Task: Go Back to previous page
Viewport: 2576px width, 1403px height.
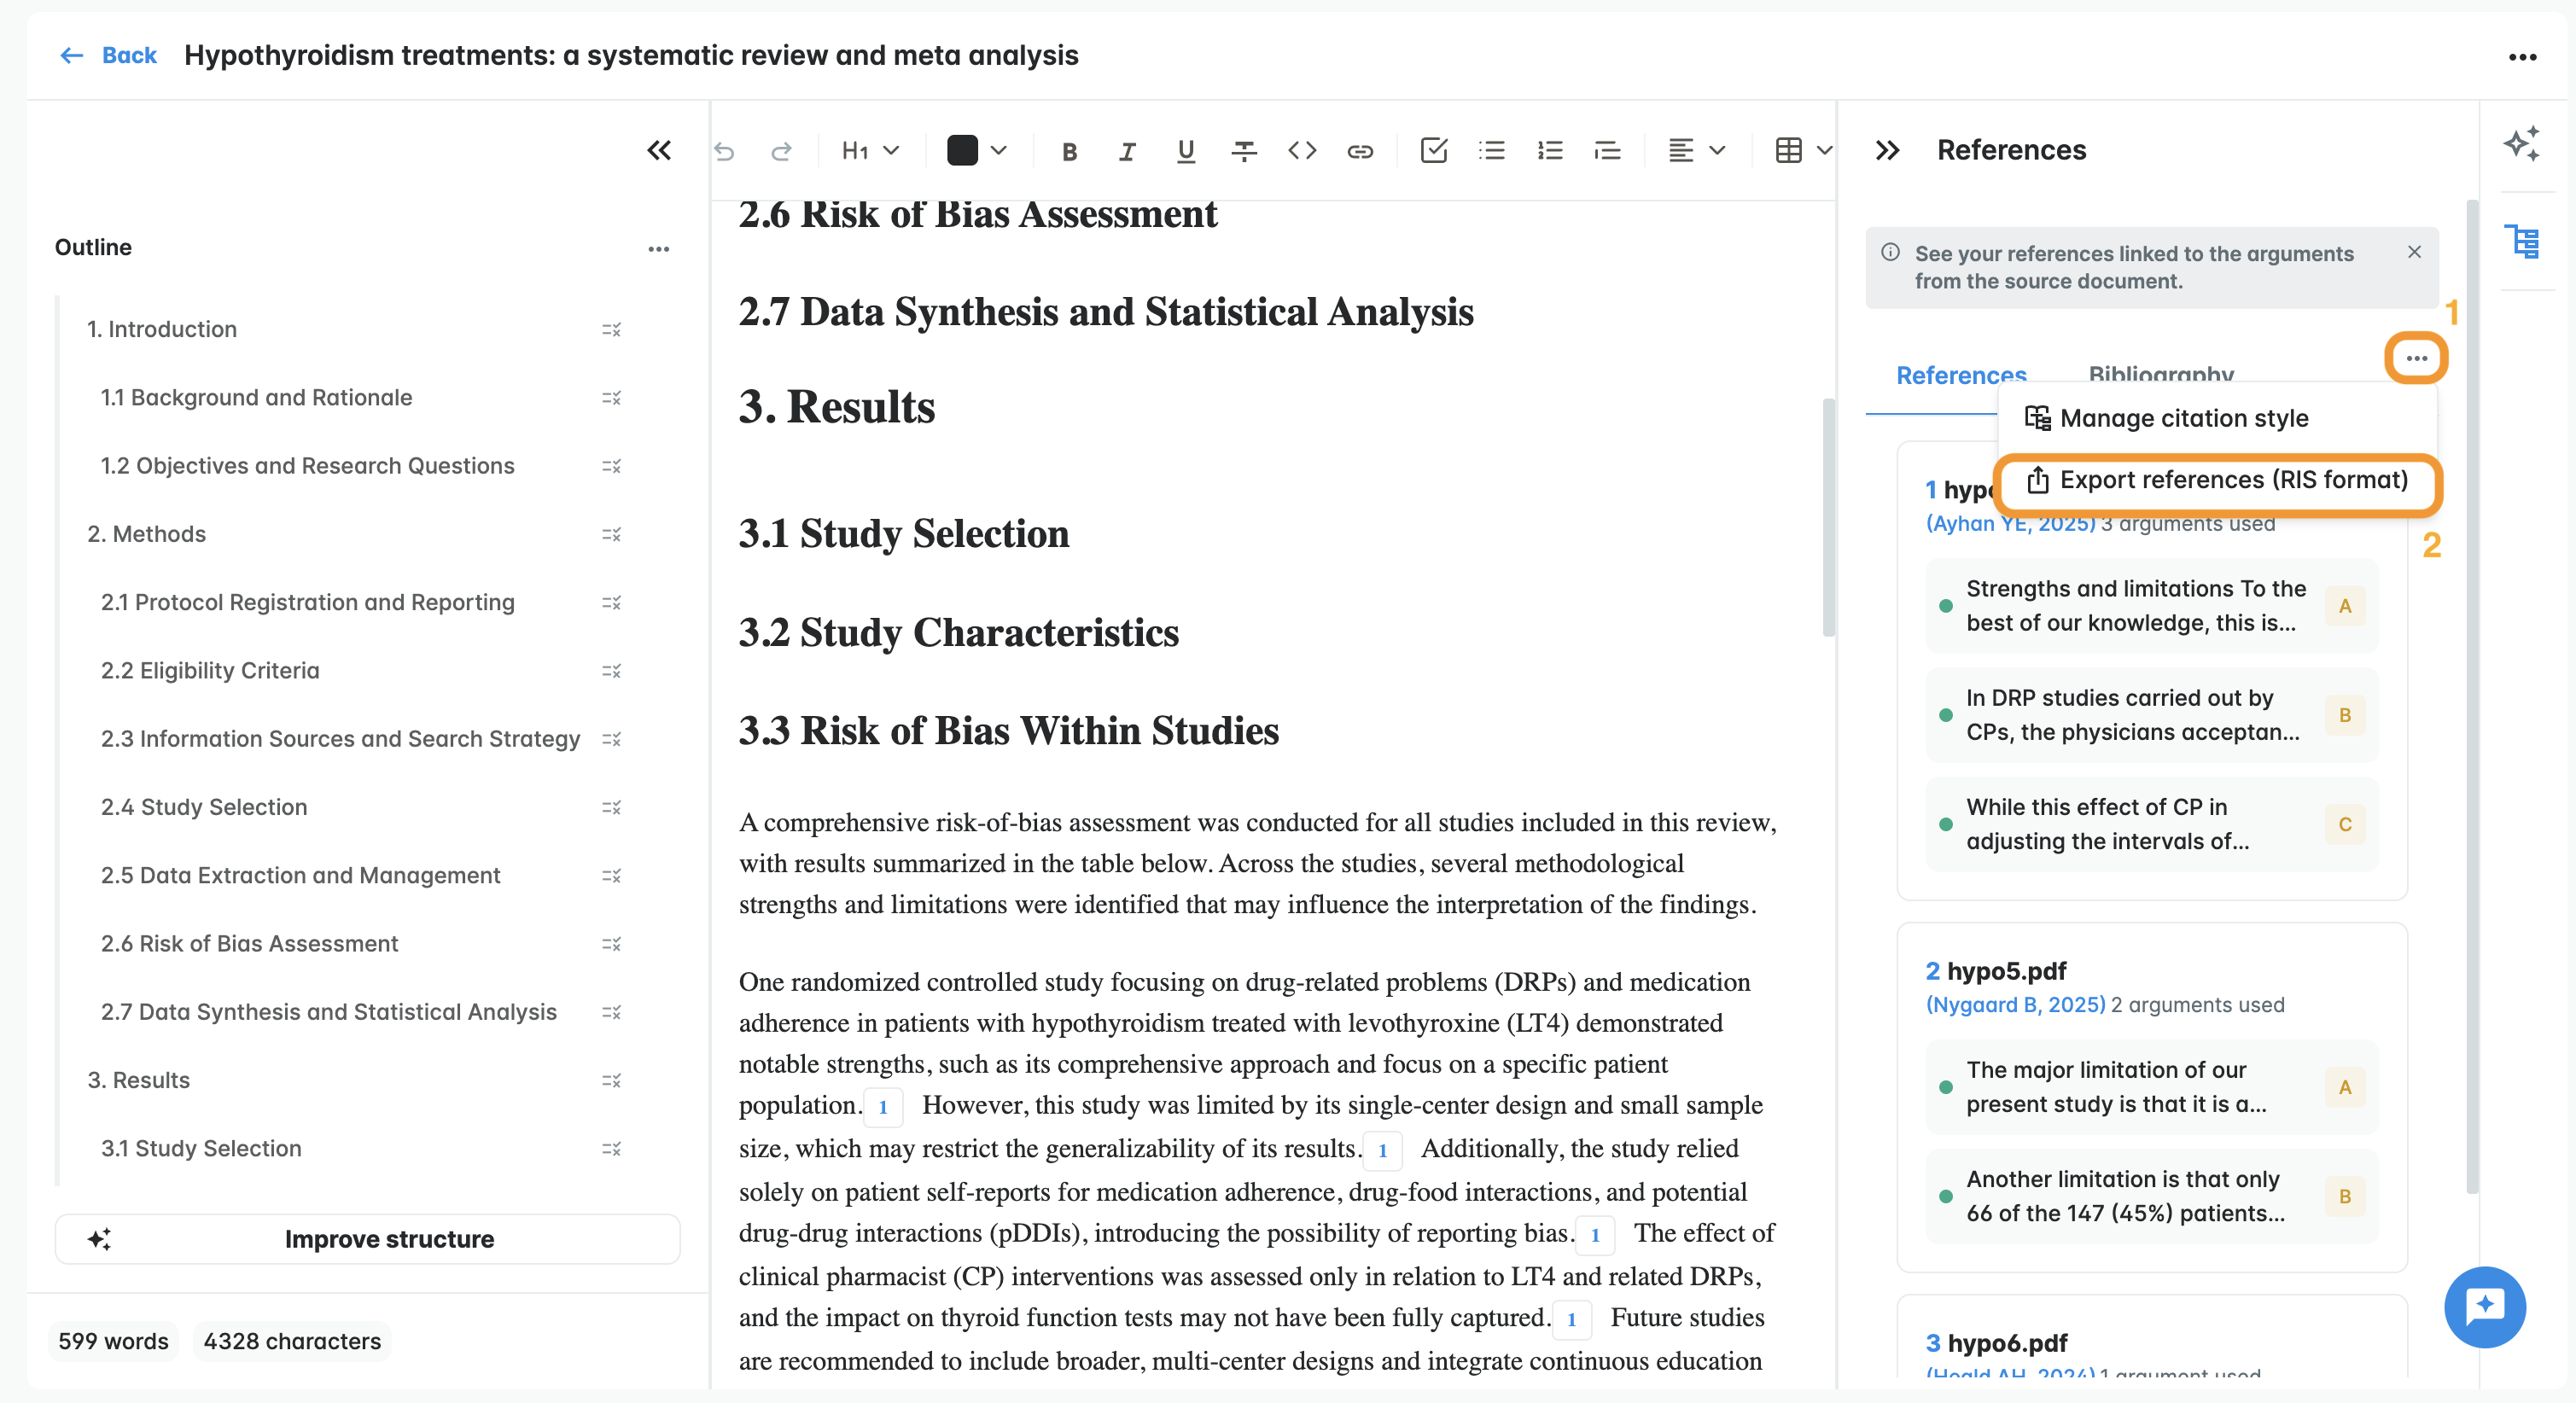Action: pyautogui.click(x=108, y=55)
